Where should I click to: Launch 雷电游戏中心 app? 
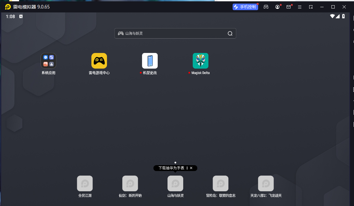coord(99,61)
